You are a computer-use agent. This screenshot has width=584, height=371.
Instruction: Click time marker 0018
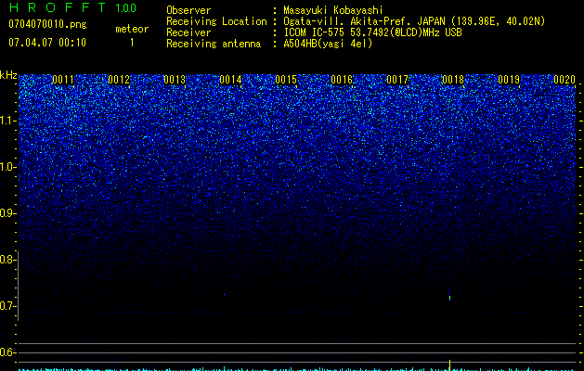tap(453, 80)
